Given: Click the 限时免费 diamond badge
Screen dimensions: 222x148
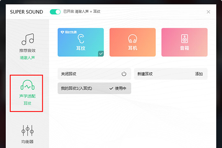Looking at the screenshot, I should [x=69, y=32].
